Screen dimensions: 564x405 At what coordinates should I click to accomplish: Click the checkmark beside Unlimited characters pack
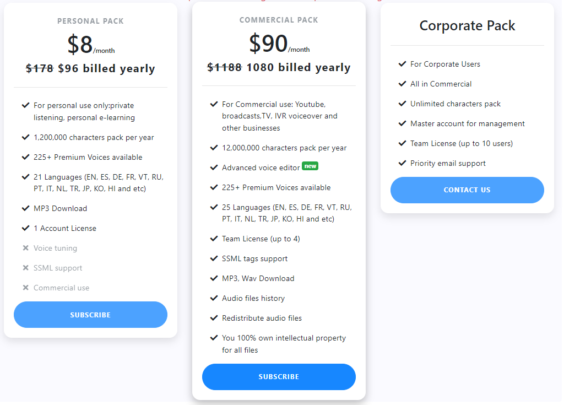point(403,104)
